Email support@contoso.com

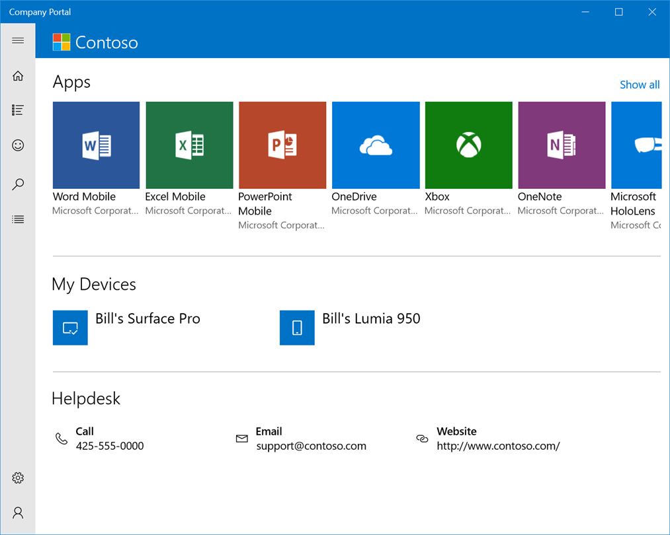tap(311, 446)
